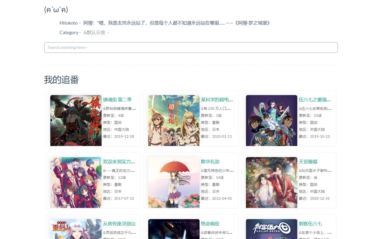The height and width of the screenshot is (239, 387).
Task: Click the description "&伍六七在帮助别…"
Action: 315,109
